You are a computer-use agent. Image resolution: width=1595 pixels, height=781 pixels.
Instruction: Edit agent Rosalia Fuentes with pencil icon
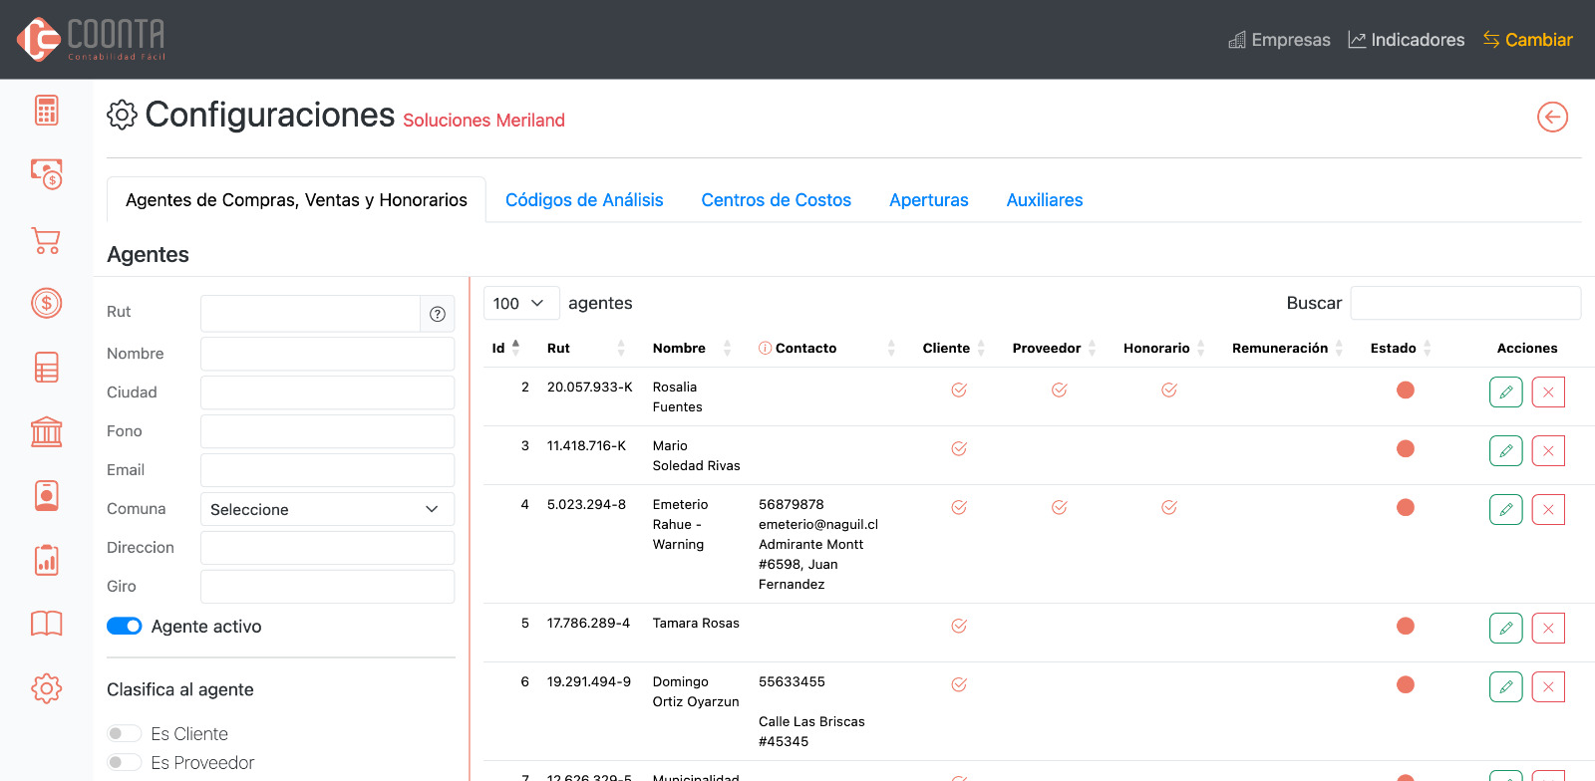coord(1505,391)
